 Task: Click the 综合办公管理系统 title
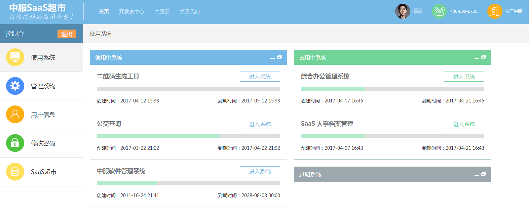[325, 76]
